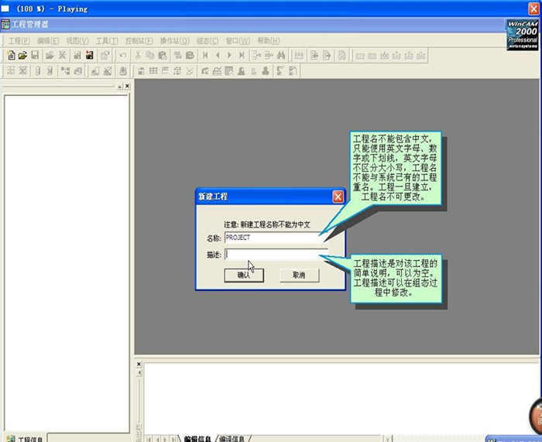Click the Copy toolbar icon
The width and height of the screenshot is (542, 442).
[x=150, y=55]
